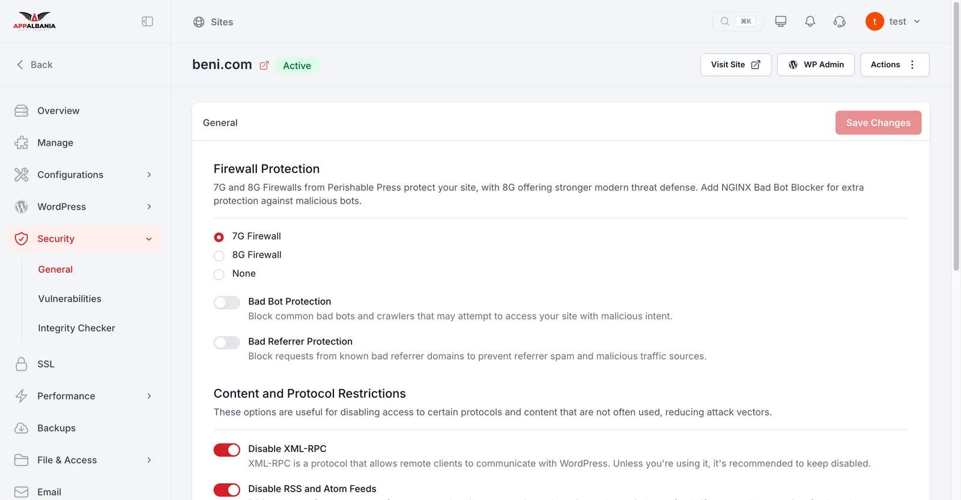Enable Bad Referrer Protection toggle
961x500 pixels.
(x=227, y=343)
